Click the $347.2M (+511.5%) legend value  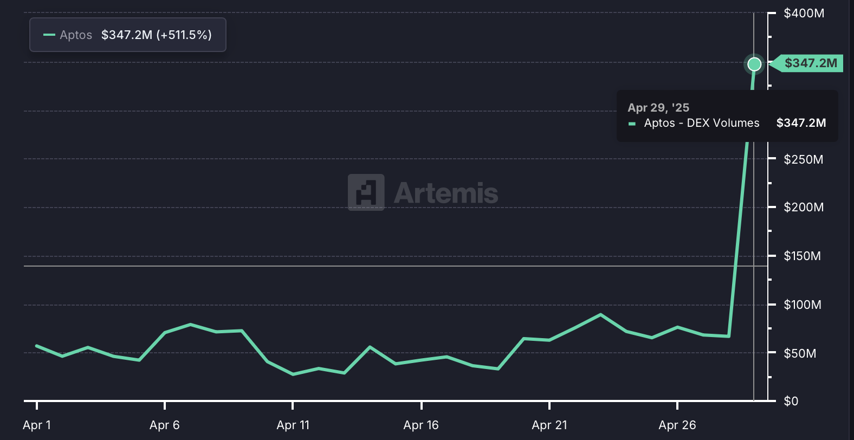tap(157, 35)
